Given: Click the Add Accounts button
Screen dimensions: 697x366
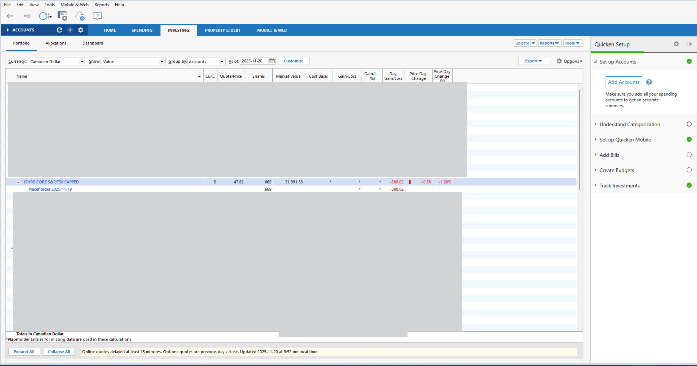Looking at the screenshot, I should click(624, 82).
